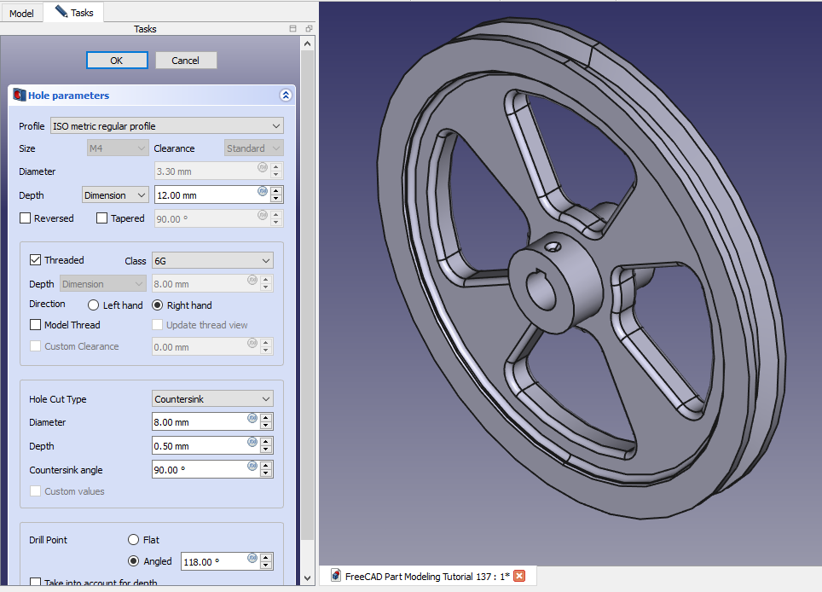Click expression icon in Hole Cut Depth field

(x=252, y=442)
